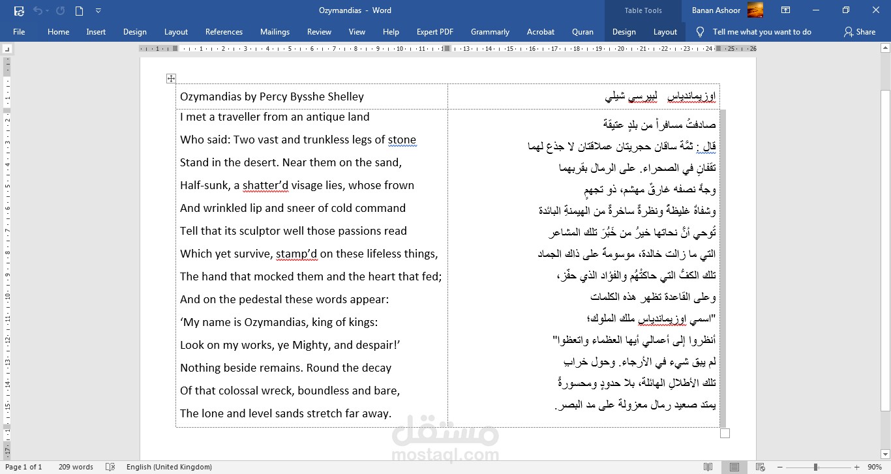Open Customize Quick Access Toolbar dropdown
The width and height of the screenshot is (891, 474).
coord(98,10)
